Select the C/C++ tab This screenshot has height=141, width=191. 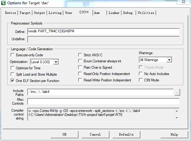pyautogui.click(x=85, y=12)
